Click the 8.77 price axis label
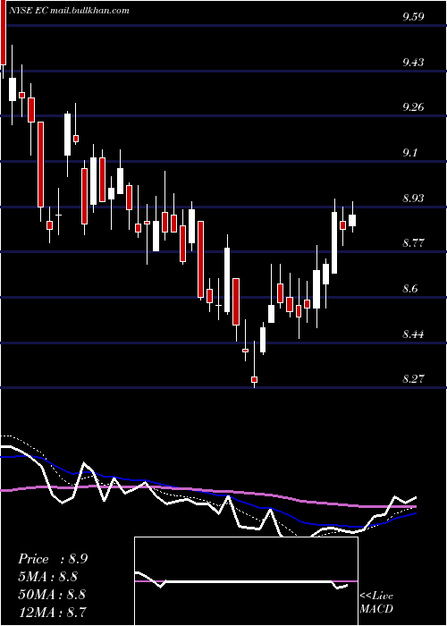This screenshot has height=626, width=447. coord(413,243)
